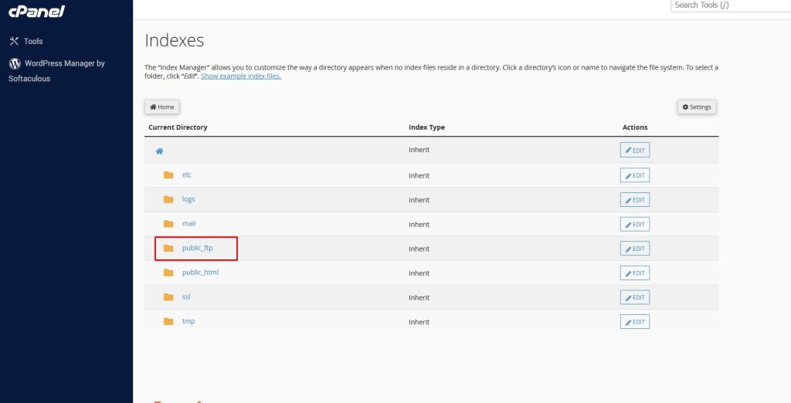
Task: Click the blue home directory icon
Action: click(x=159, y=151)
